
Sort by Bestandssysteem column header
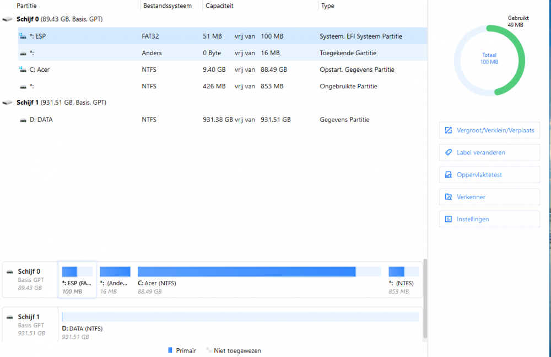pos(168,6)
